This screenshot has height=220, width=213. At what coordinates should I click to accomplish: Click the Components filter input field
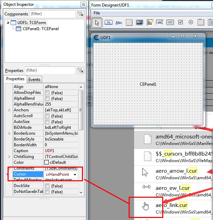[53, 14]
